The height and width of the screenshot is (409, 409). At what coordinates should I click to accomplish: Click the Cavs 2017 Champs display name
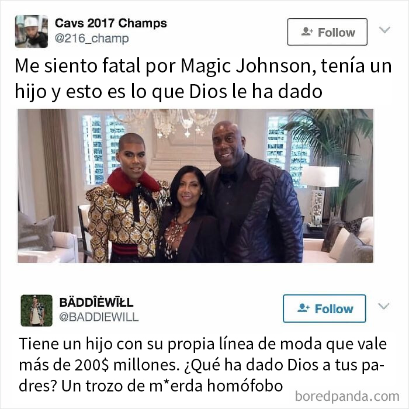click(111, 23)
